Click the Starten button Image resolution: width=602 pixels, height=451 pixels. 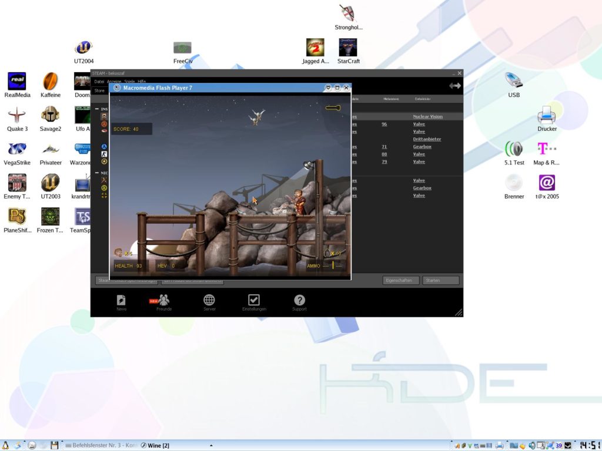point(440,280)
